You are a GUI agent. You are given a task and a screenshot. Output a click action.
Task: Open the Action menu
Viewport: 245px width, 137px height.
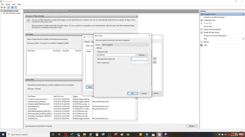8,4
